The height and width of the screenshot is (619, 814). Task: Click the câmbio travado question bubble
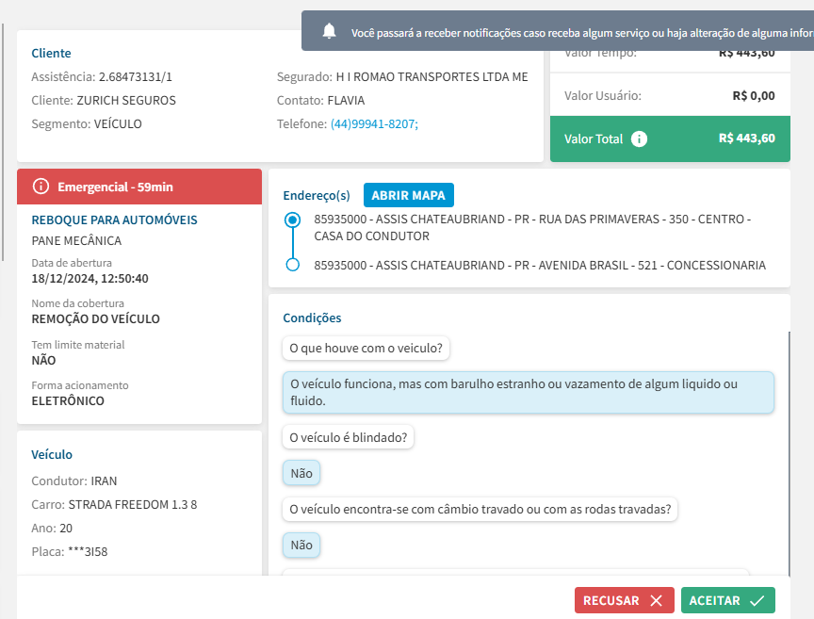pos(480,509)
